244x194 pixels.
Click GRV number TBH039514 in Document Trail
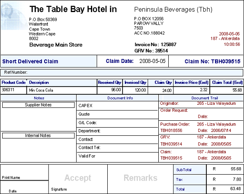click(x=171, y=144)
